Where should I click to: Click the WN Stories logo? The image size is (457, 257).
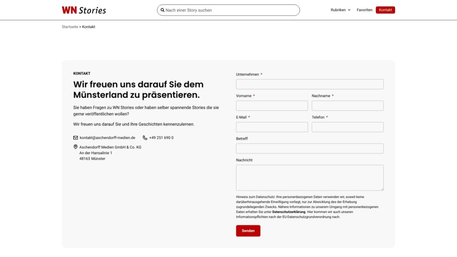pyautogui.click(x=83, y=9)
